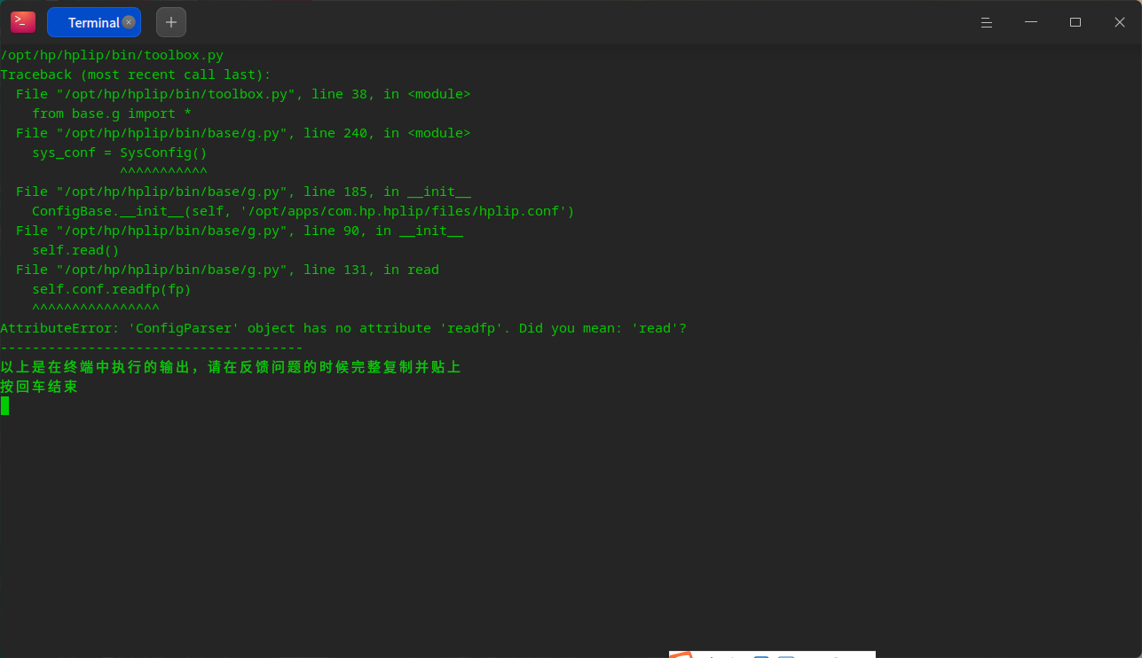Click the 'self.read()' line
This screenshot has width=1142, height=658.
click(75, 250)
